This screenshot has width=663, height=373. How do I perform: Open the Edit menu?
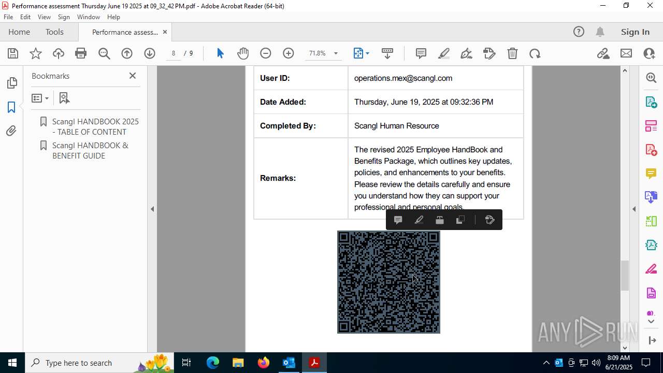pyautogui.click(x=25, y=17)
